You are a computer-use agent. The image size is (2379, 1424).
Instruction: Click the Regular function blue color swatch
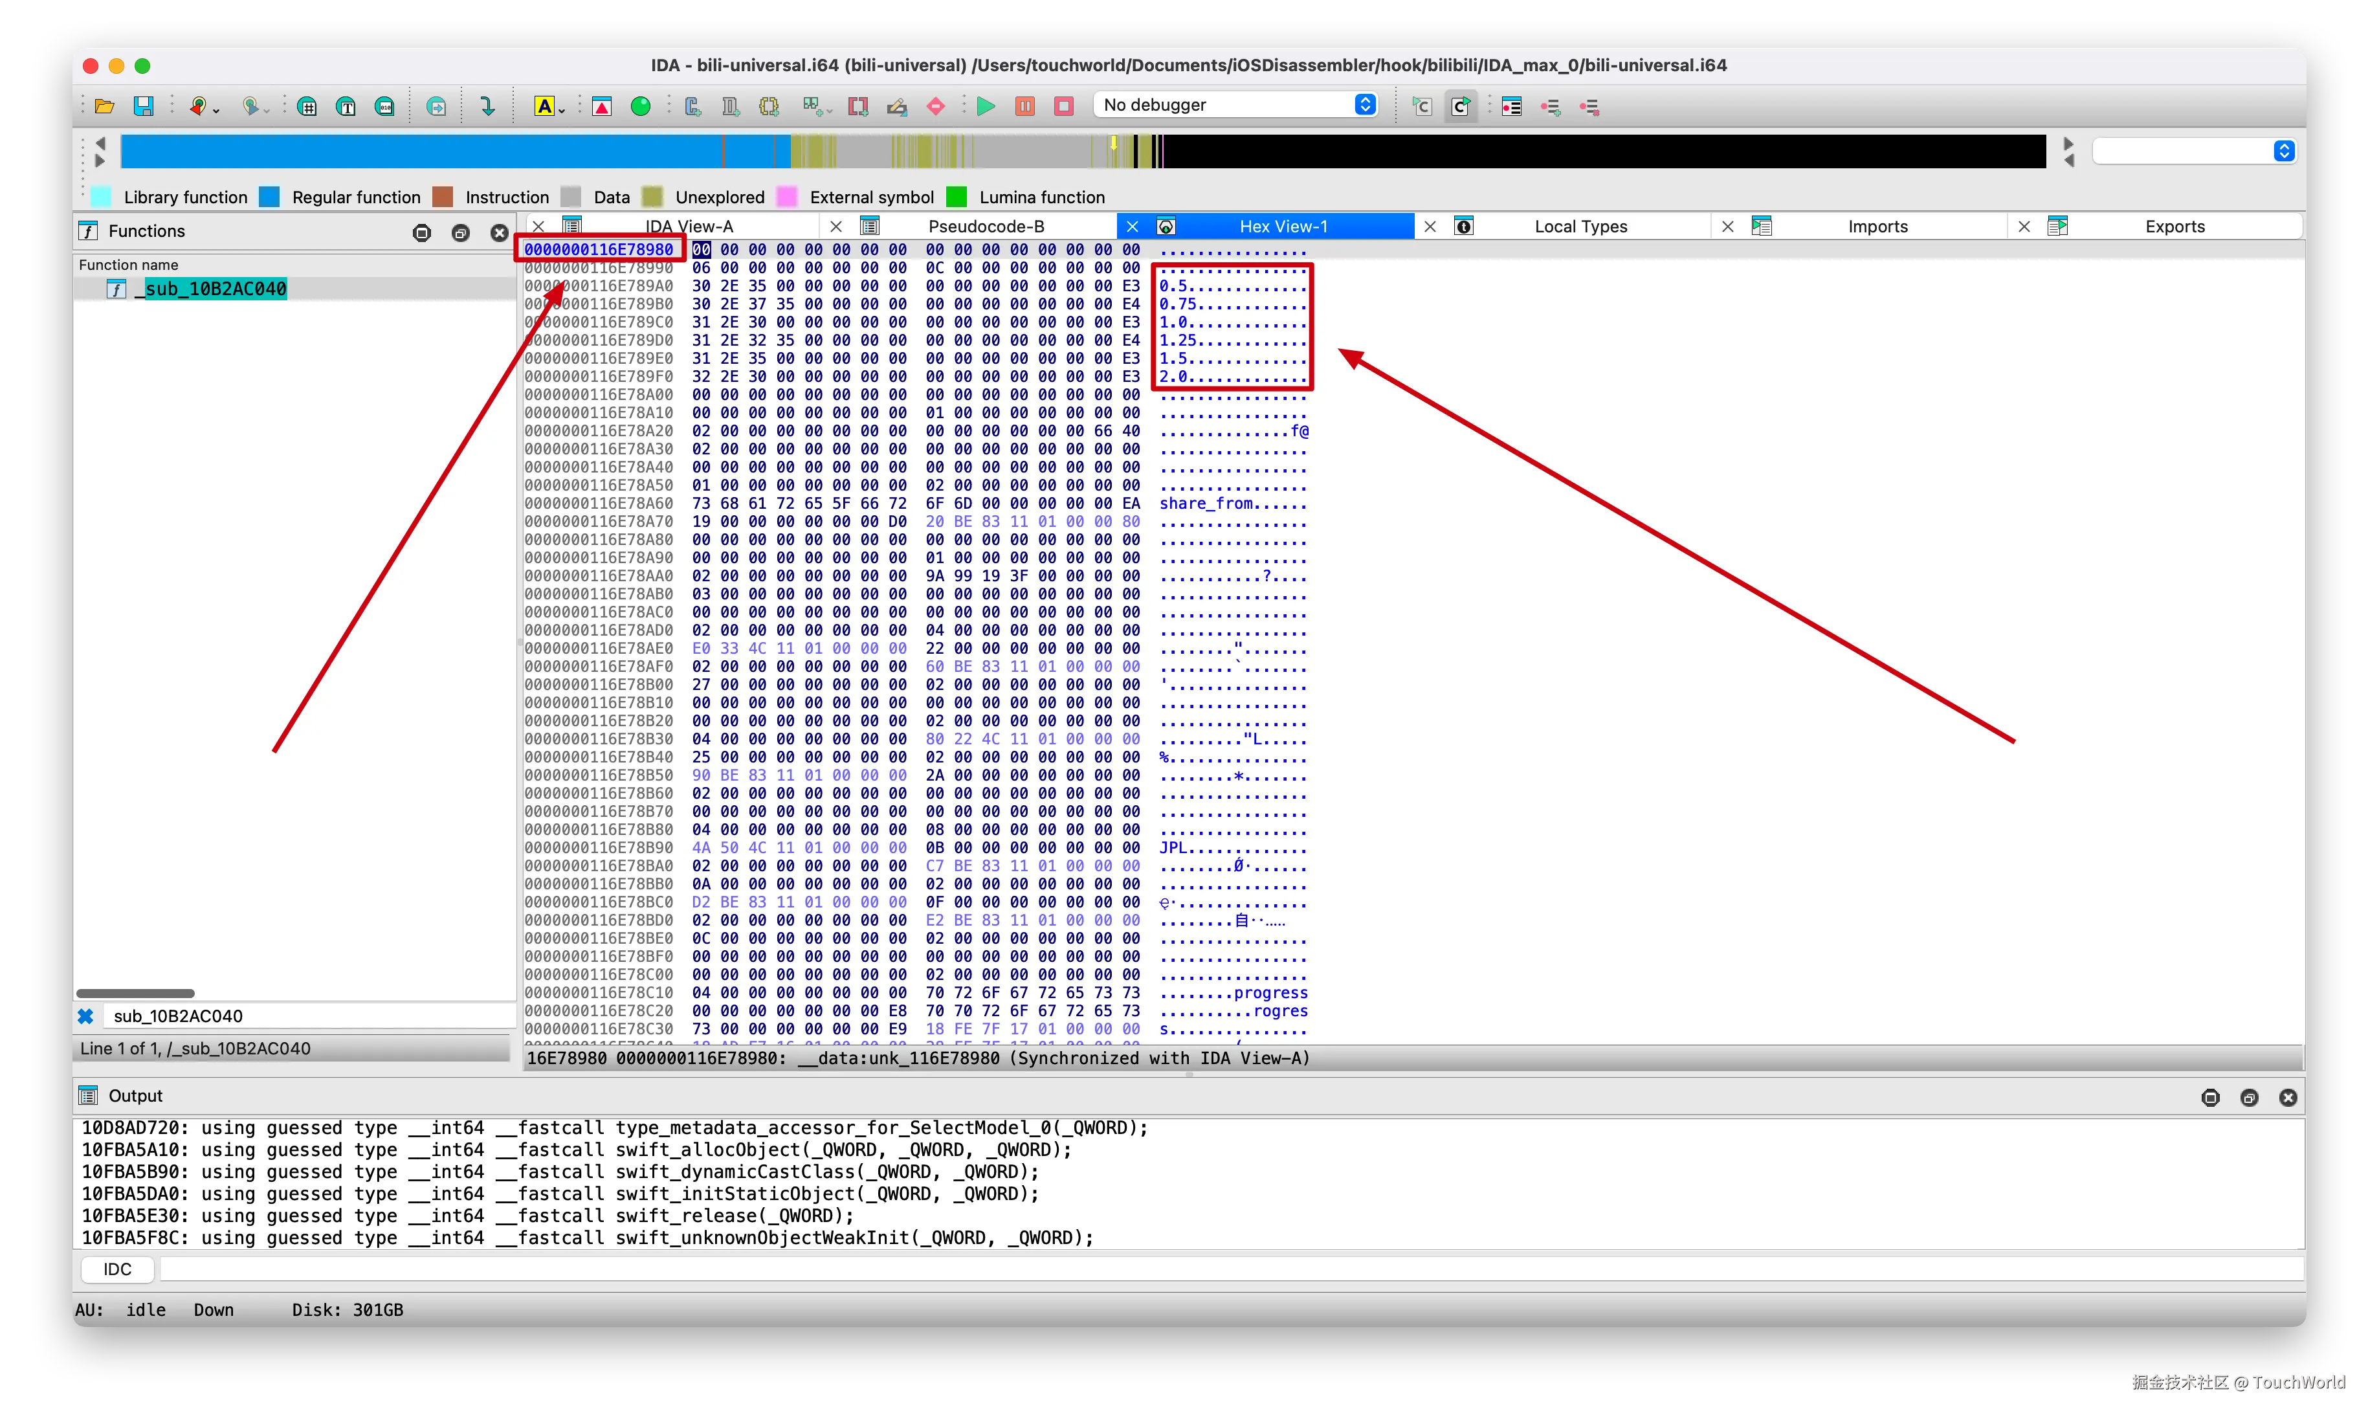coord(270,197)
